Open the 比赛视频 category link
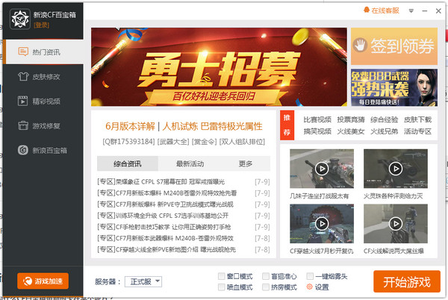This screenshot has height=300, width=448. [x=317, y=119]
